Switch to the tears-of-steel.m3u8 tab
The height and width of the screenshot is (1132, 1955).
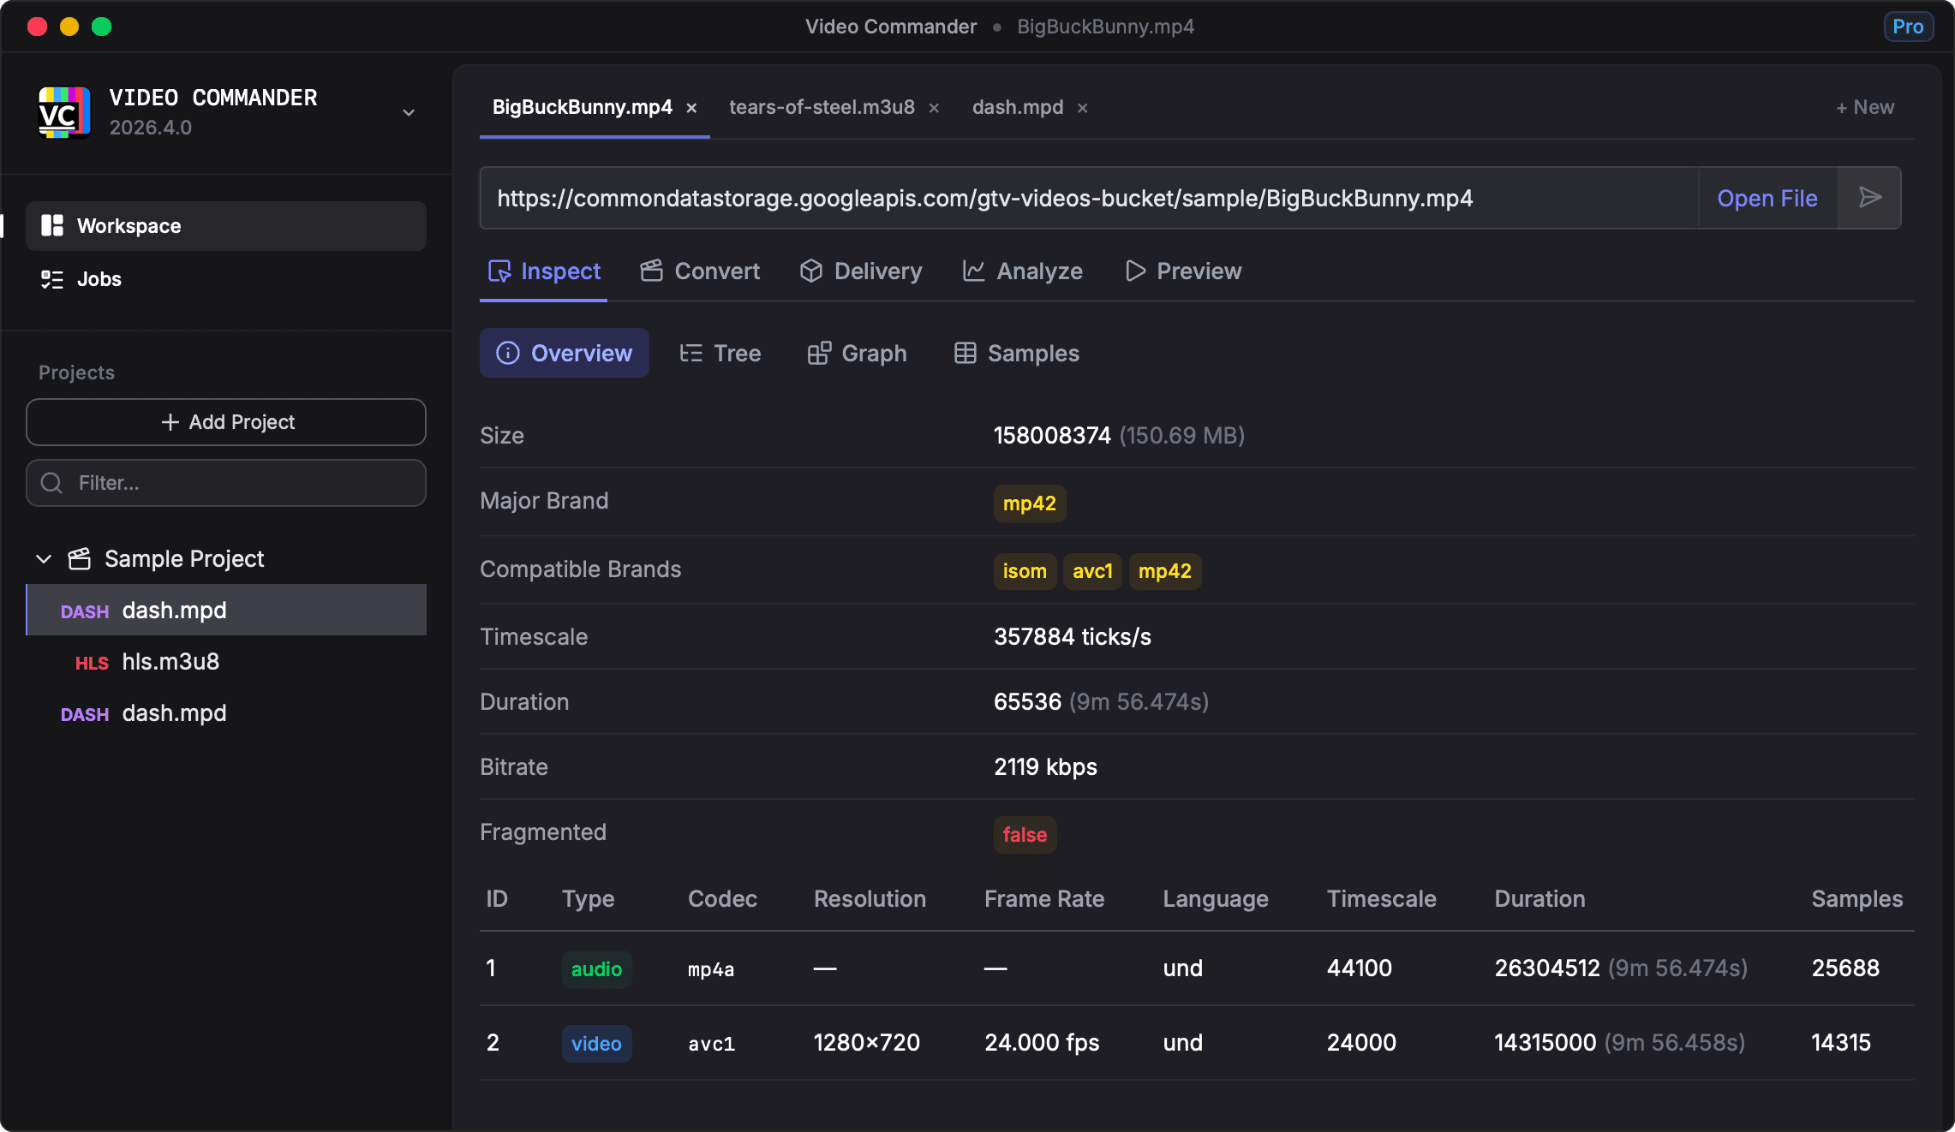pos(821,107)
